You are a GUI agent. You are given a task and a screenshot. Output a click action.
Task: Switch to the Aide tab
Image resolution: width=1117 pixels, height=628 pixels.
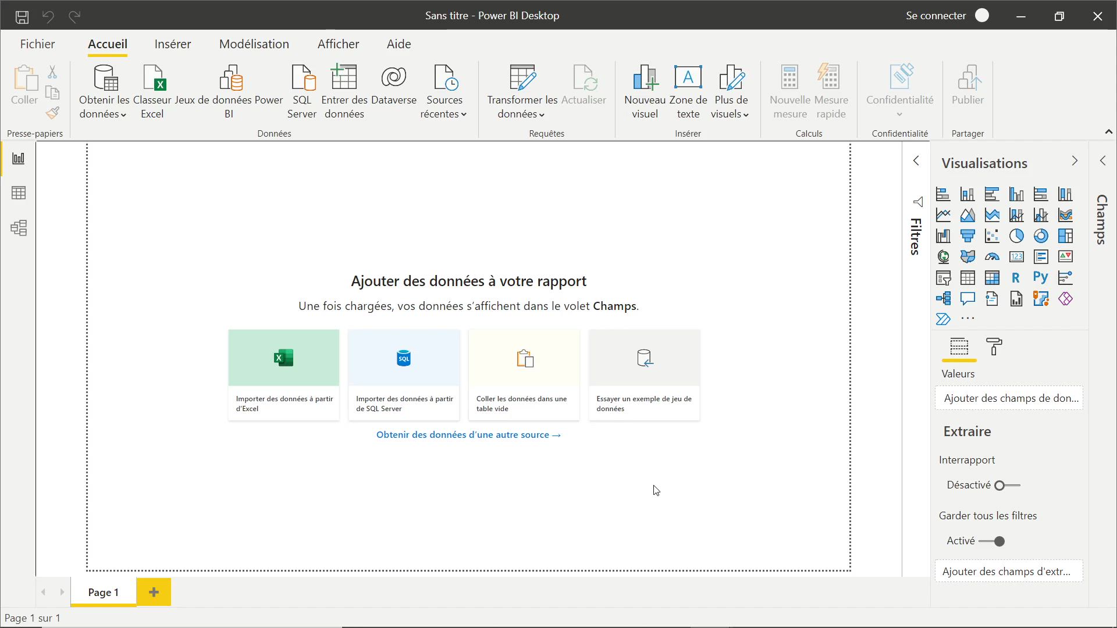click(x=399, y=44)
